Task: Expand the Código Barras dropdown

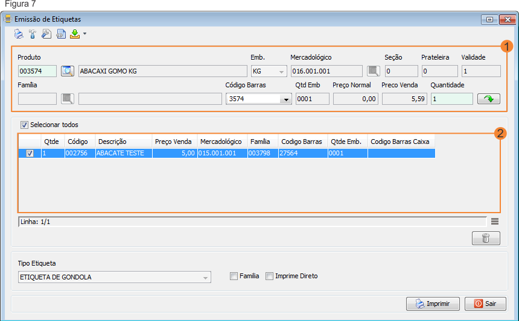Action: point(285,99)
